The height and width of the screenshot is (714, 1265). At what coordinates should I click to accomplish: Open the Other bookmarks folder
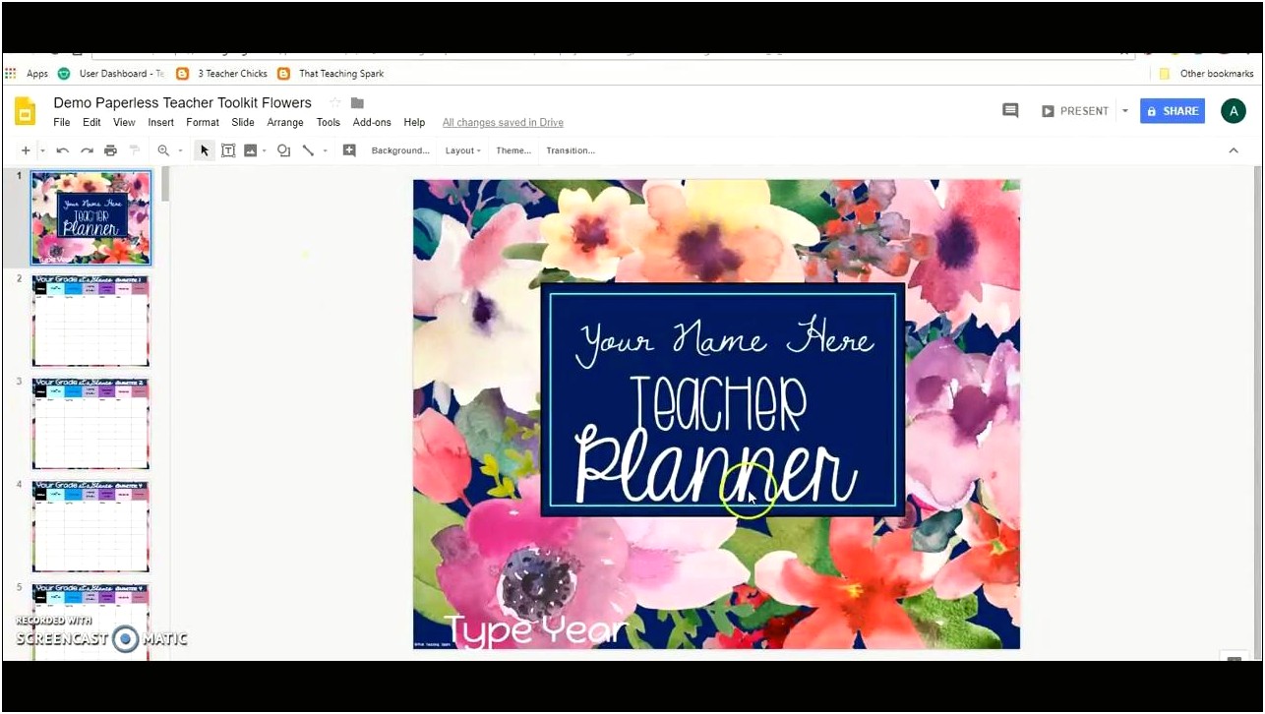point(1206,74)
